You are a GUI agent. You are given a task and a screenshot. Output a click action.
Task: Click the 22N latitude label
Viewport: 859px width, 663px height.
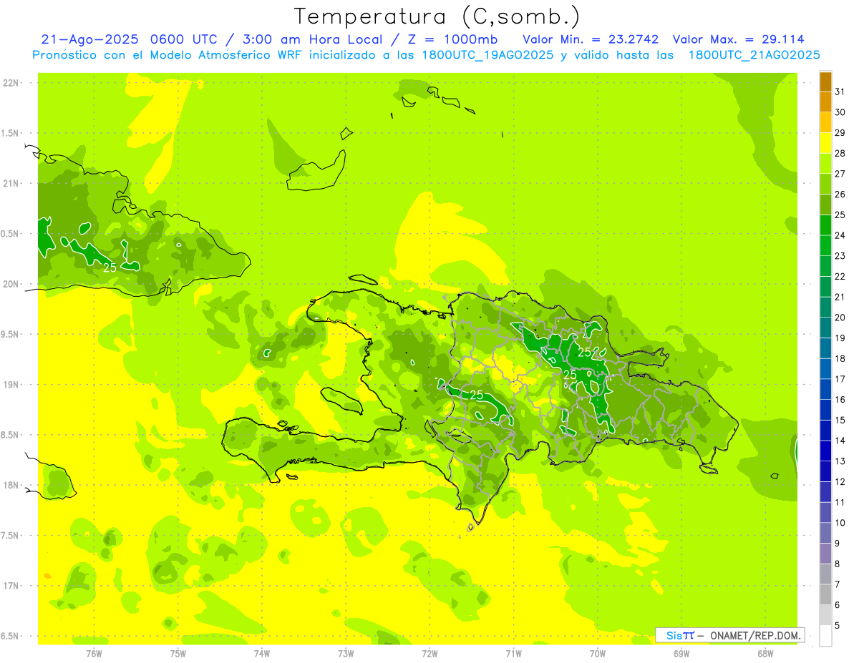point(12,82)
